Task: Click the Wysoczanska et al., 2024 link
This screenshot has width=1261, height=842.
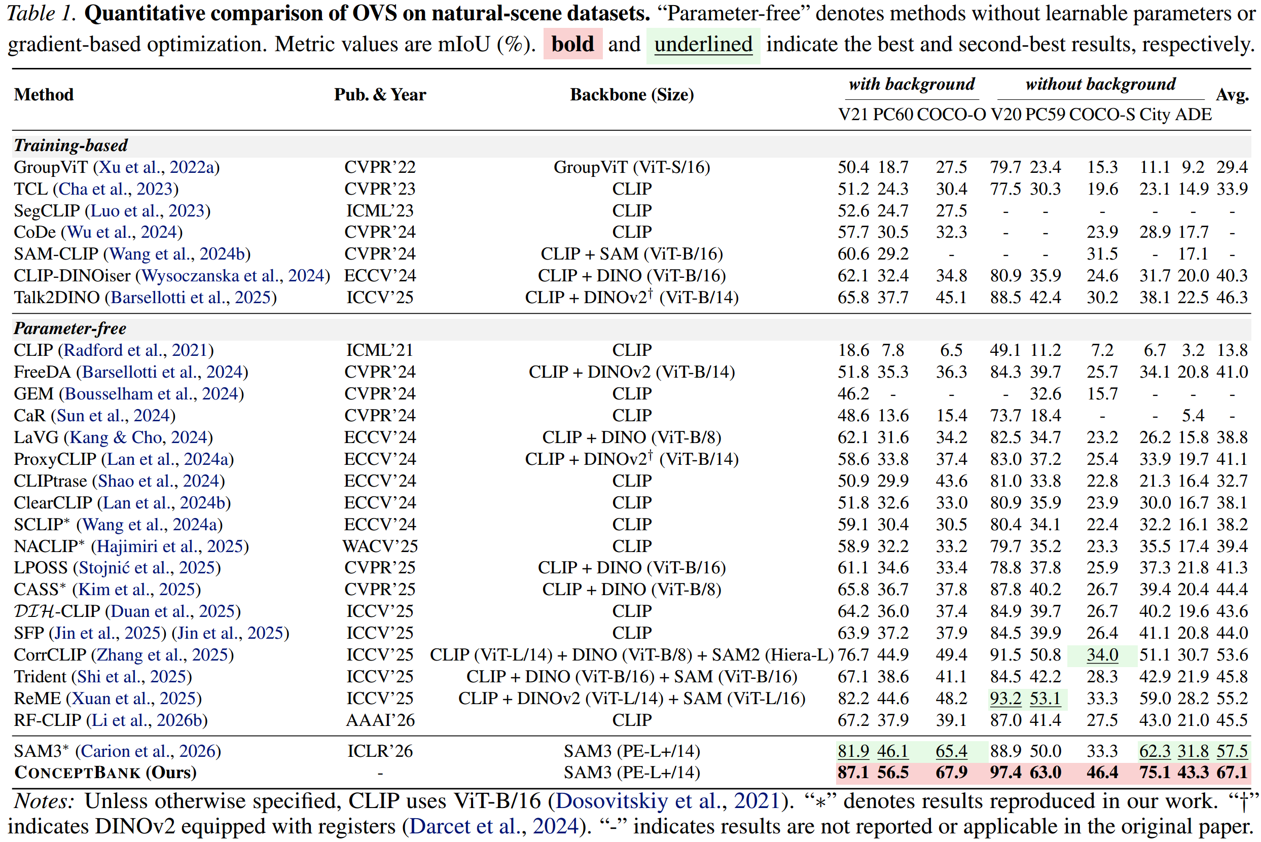Action: pos(234,275)
